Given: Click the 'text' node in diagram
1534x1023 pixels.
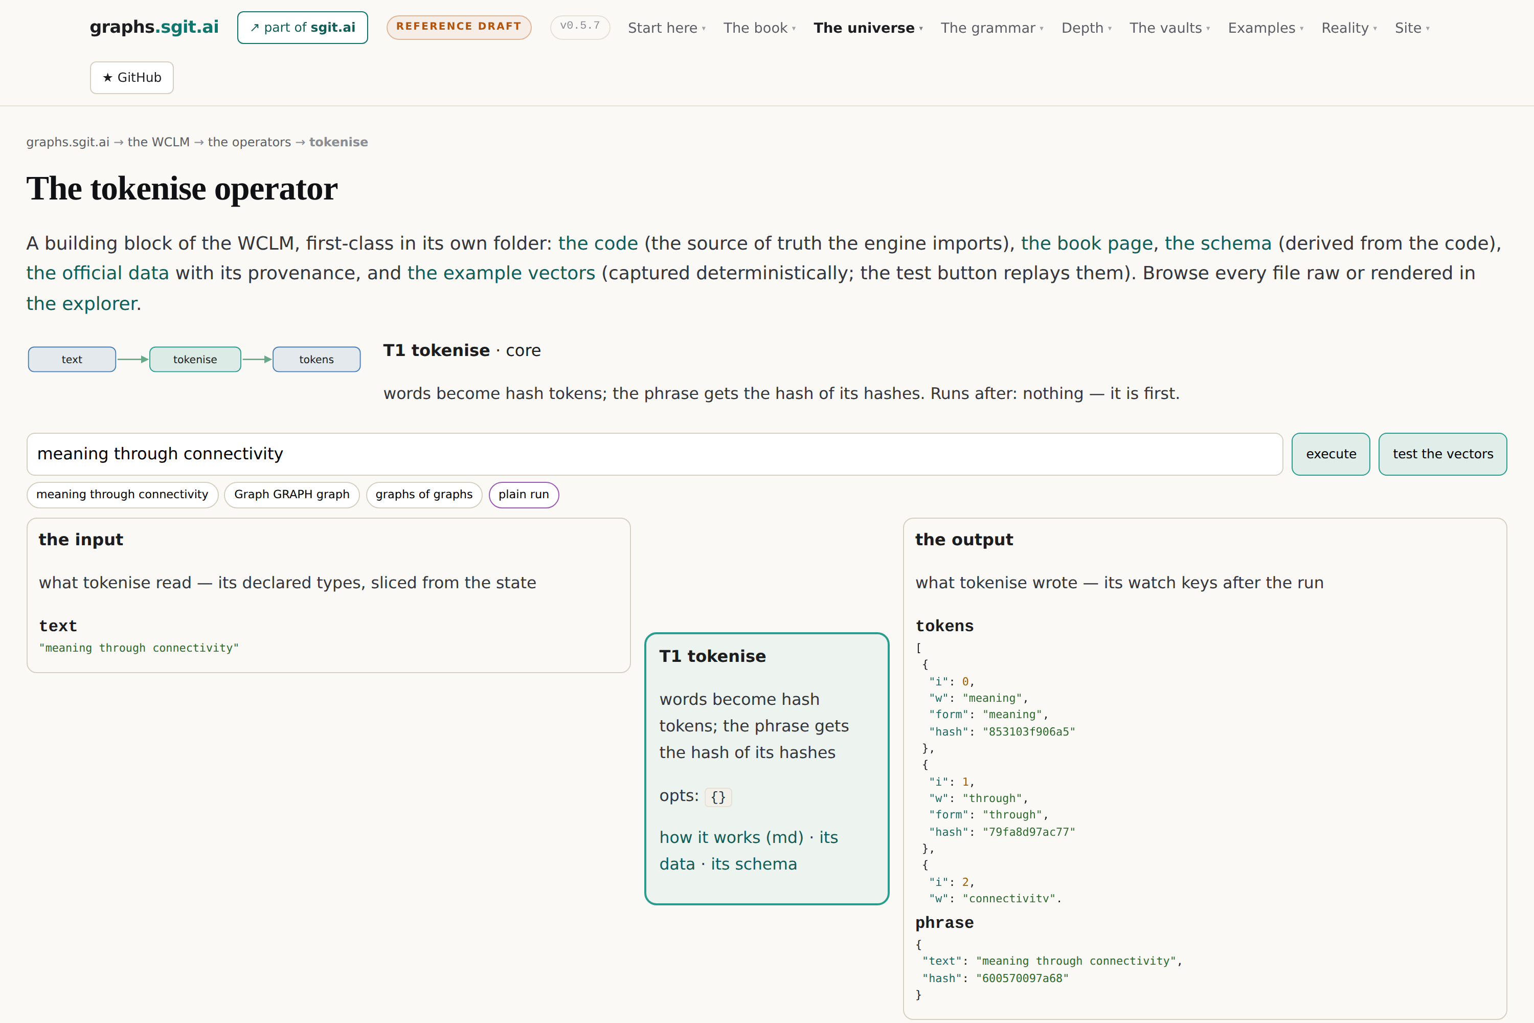Looking at the screenshot, I should point(72,360).
